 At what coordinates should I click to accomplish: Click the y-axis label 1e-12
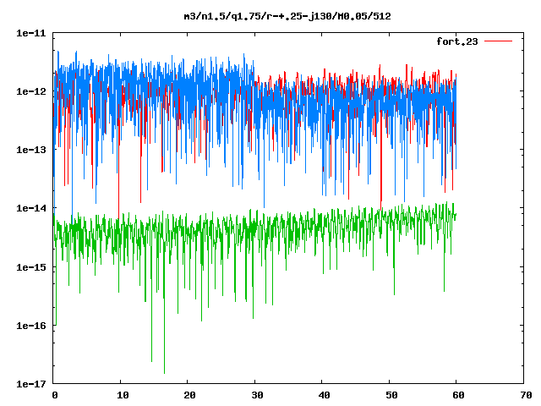click(31, 91)
